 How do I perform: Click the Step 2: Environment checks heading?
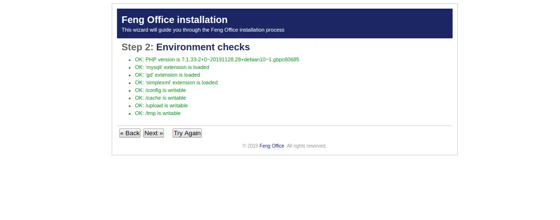click(x=186, y=47)
